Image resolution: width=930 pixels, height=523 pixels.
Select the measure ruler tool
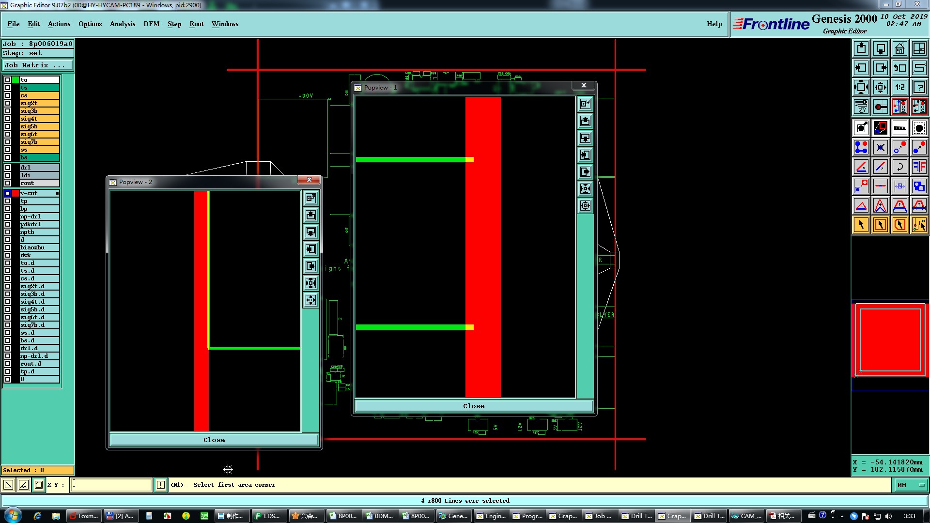click(x=899, y=128)
